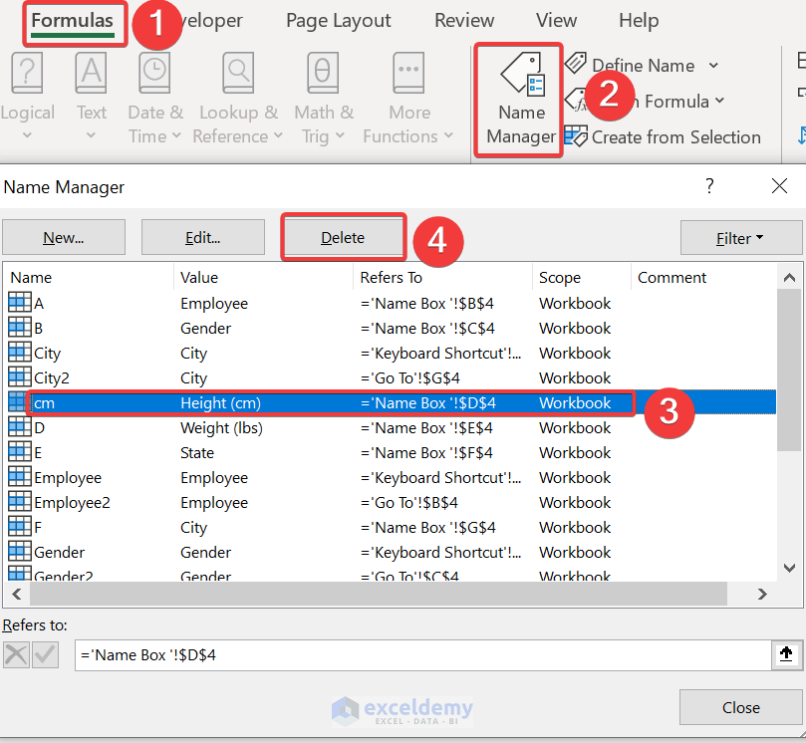Click the horizontal scrollbar right arrow

[x=762, y=595]
